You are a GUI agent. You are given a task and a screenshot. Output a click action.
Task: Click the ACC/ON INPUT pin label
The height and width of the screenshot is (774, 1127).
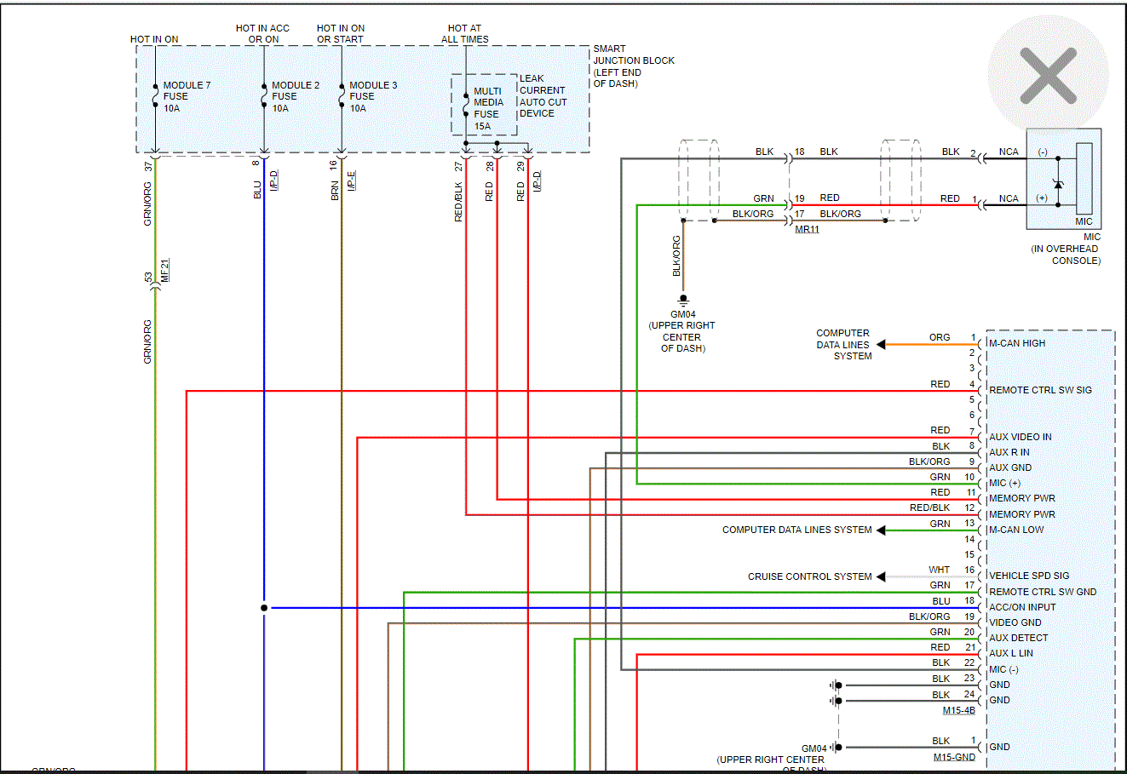pyautogui.click(x=1022, y=607)
